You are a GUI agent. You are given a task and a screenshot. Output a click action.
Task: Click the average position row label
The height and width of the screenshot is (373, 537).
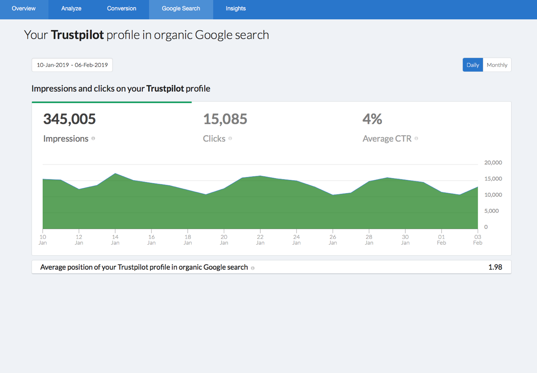tap(144, 267)
